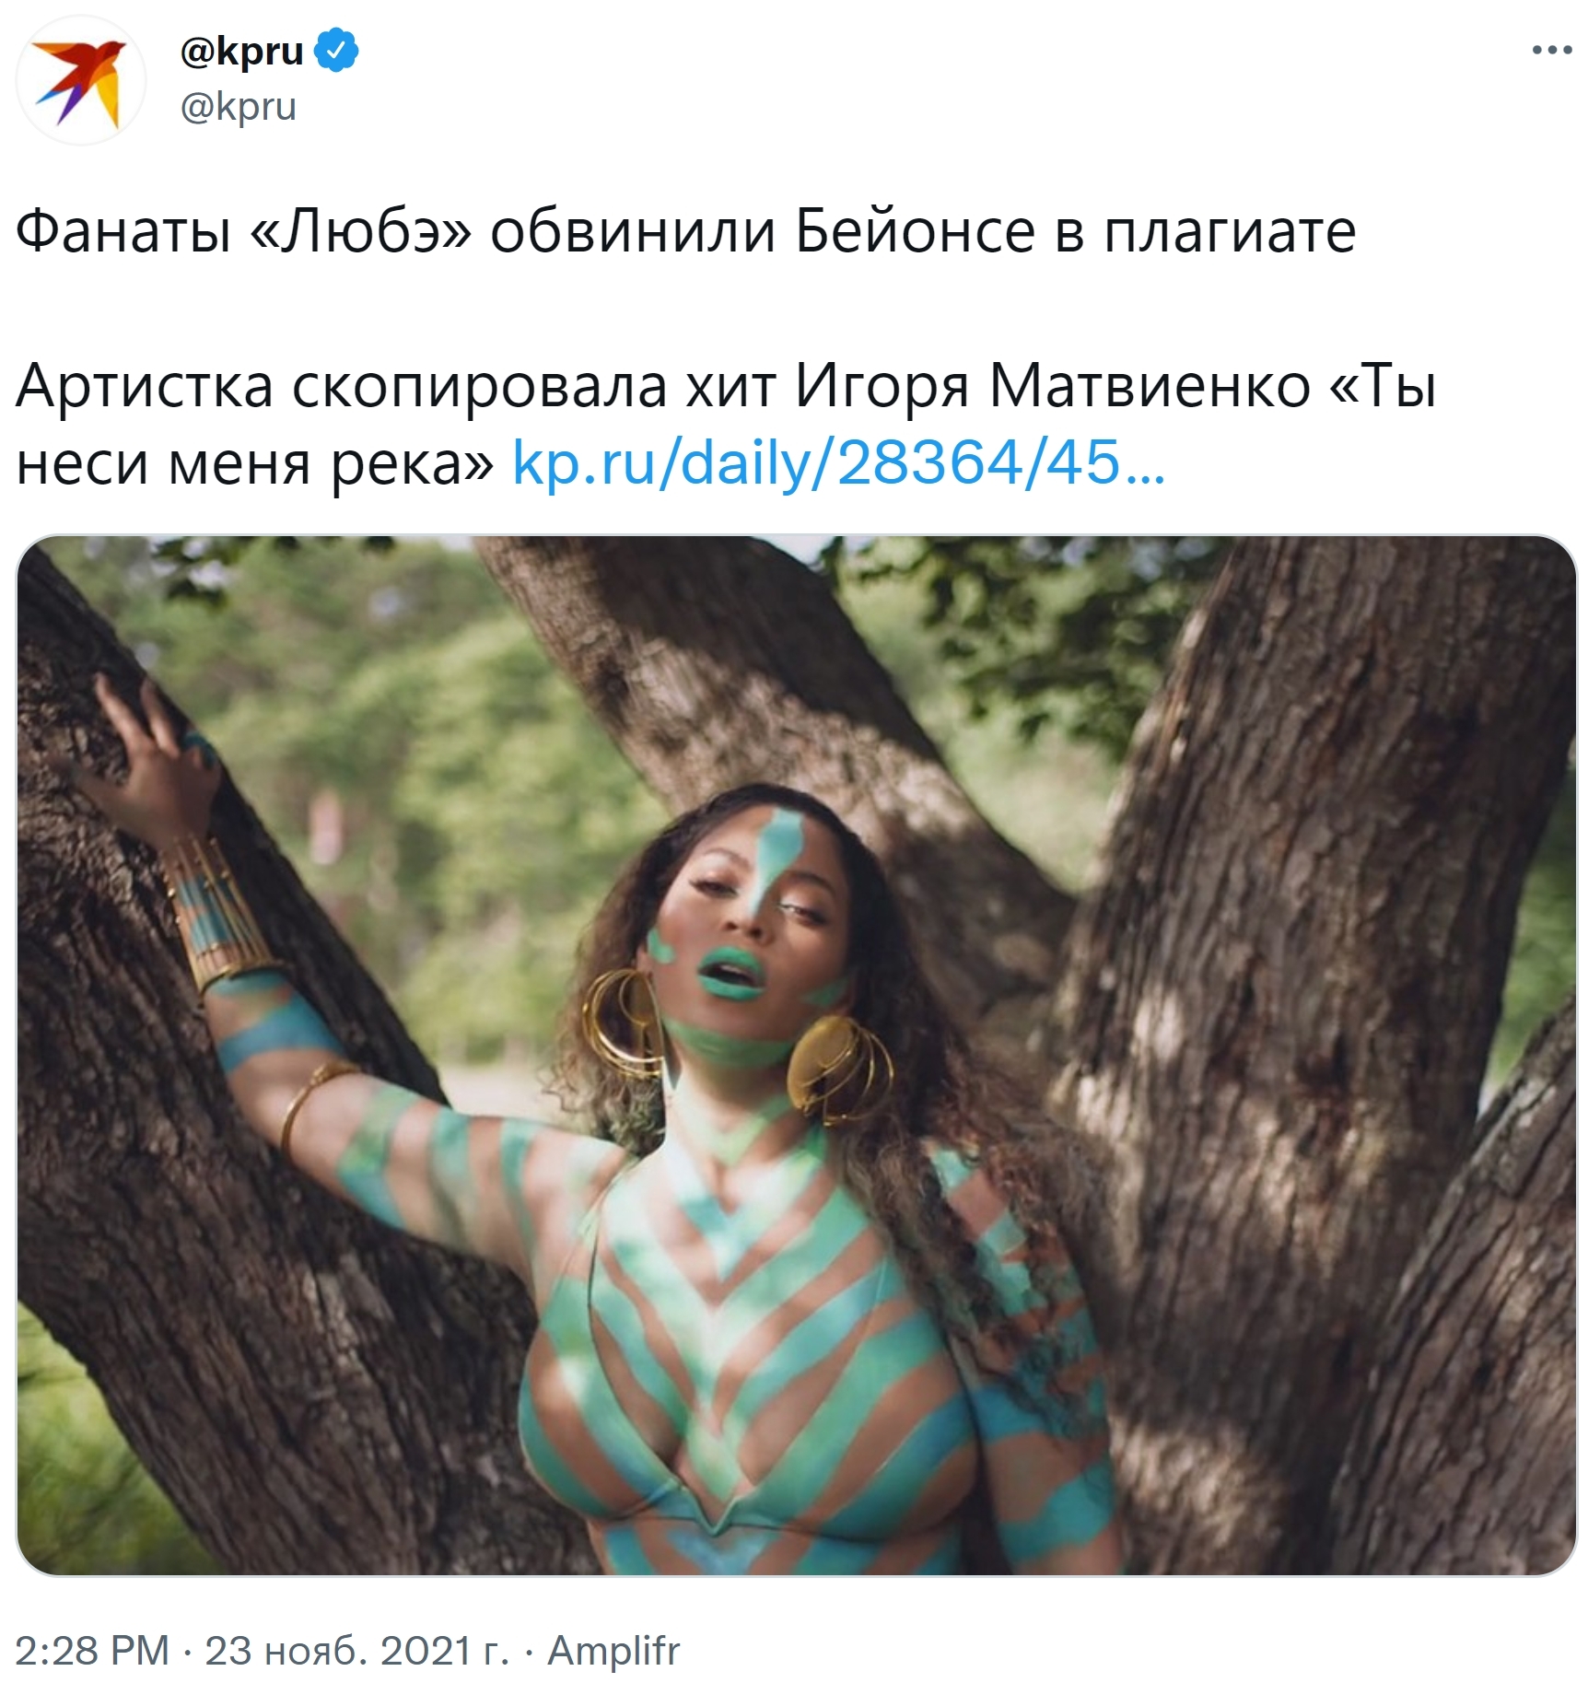
Task: Click the text mentioning Игоря Матвиенко
Action: click(x=1052, y=387)
